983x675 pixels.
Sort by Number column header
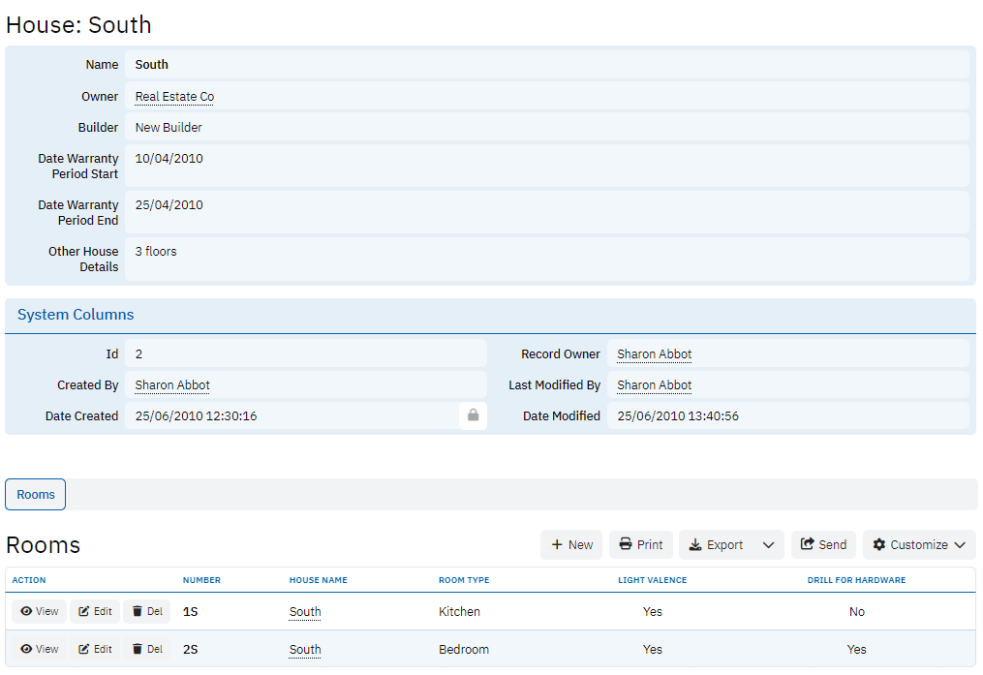201,580
